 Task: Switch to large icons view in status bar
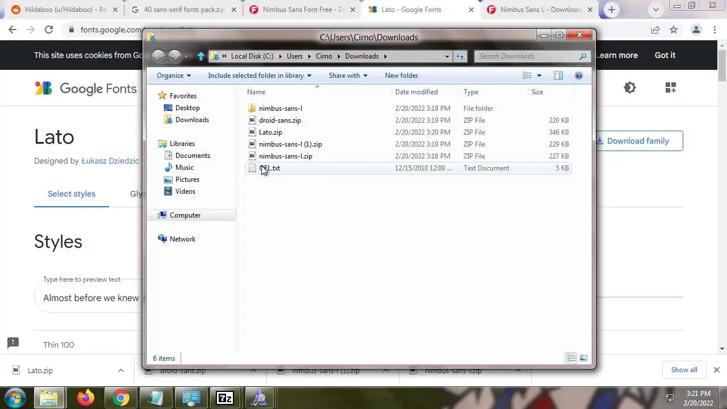(583, 358)
